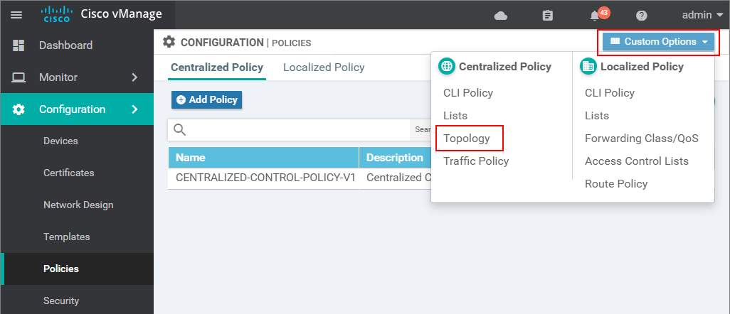The height and width of the screenshot is (314, 730).
Task: Choose Traffic Policy under Centralized Policy
Action: tap(476, 161)
